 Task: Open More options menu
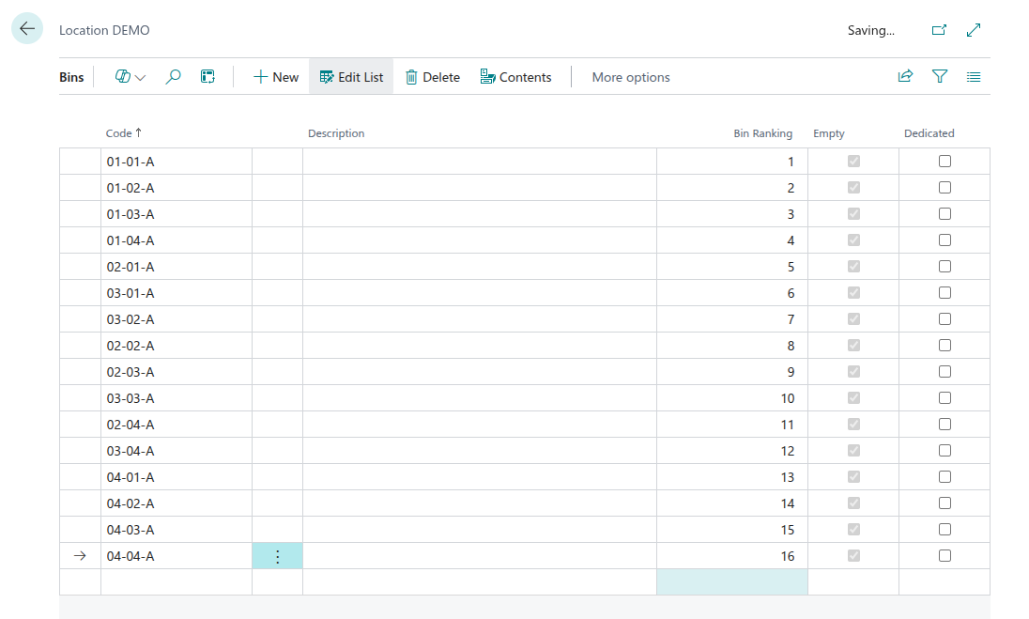630,77
